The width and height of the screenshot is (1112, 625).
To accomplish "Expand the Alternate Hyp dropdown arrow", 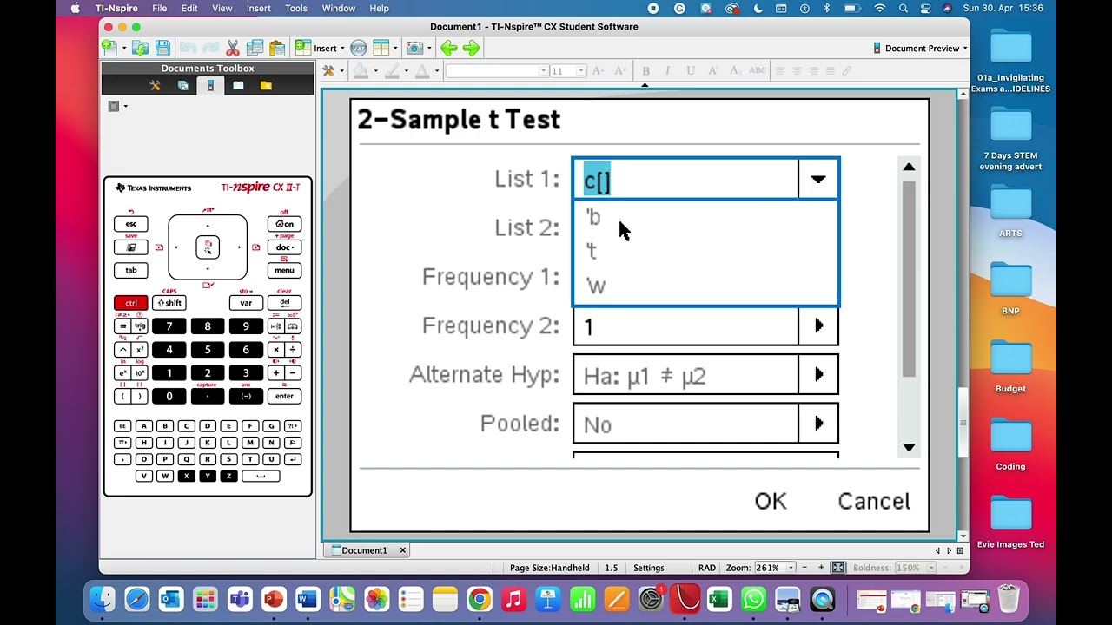I will click(x=818, y=375).
